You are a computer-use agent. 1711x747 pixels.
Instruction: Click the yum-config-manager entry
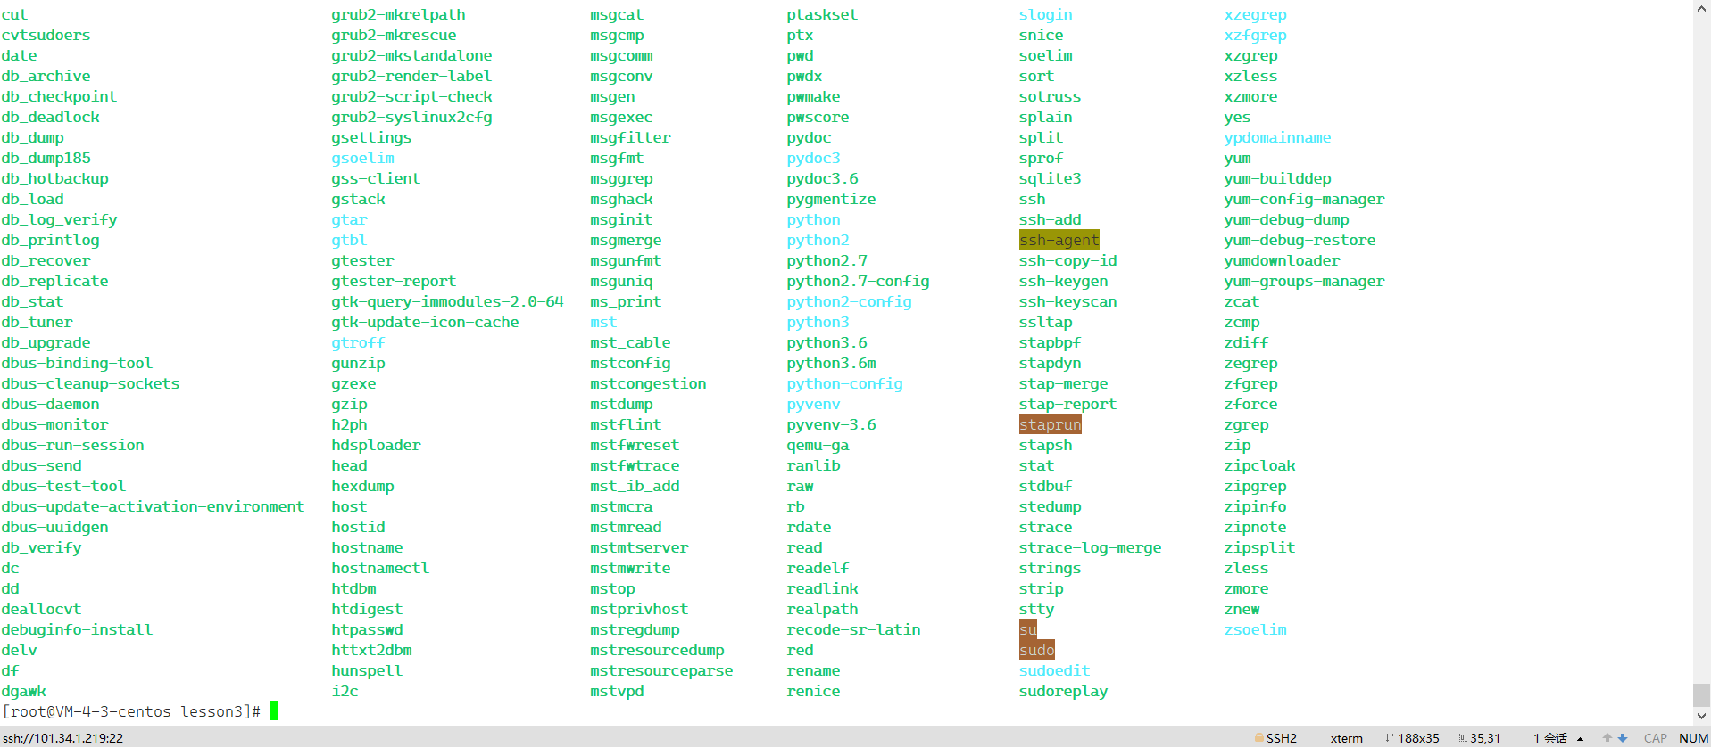tap(1305, 199)
